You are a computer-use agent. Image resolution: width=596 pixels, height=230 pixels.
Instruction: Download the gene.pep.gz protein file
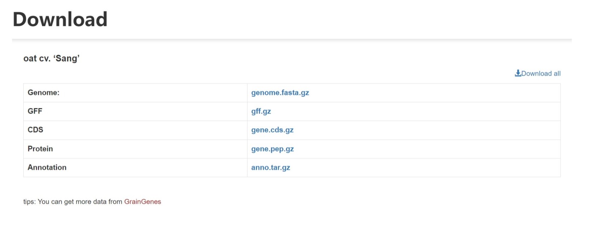pos(273,149)
